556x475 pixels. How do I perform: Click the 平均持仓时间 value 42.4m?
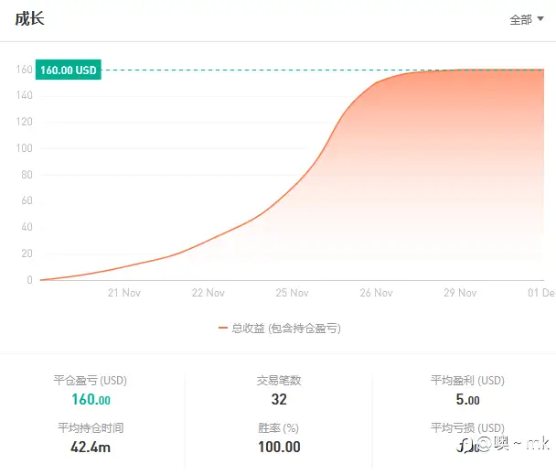coord(91,447)
